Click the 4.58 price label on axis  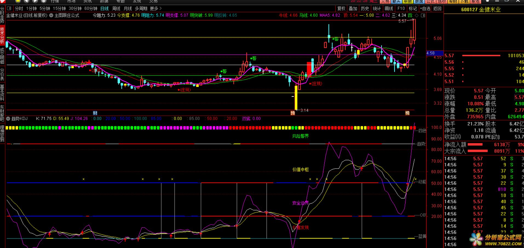click(431, 53)
